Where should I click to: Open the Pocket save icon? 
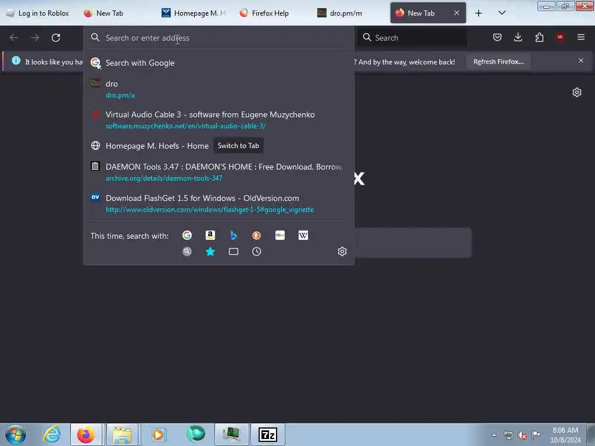tap(497, 37)
